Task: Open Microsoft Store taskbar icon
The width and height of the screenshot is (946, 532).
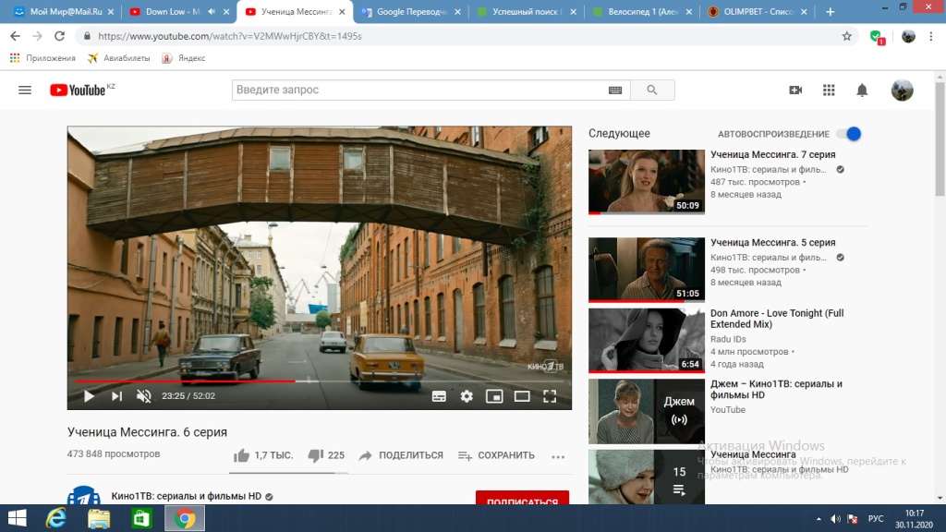Action: click(x=141, y=518)
